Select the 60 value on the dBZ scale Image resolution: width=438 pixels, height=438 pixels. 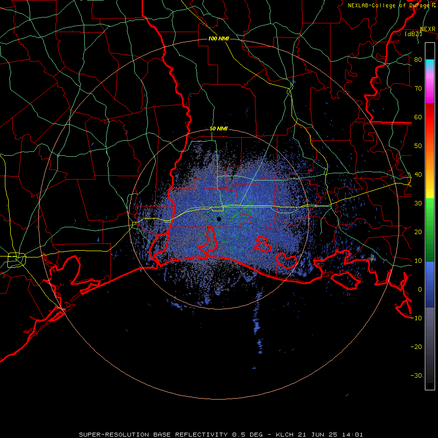[418, 117]
